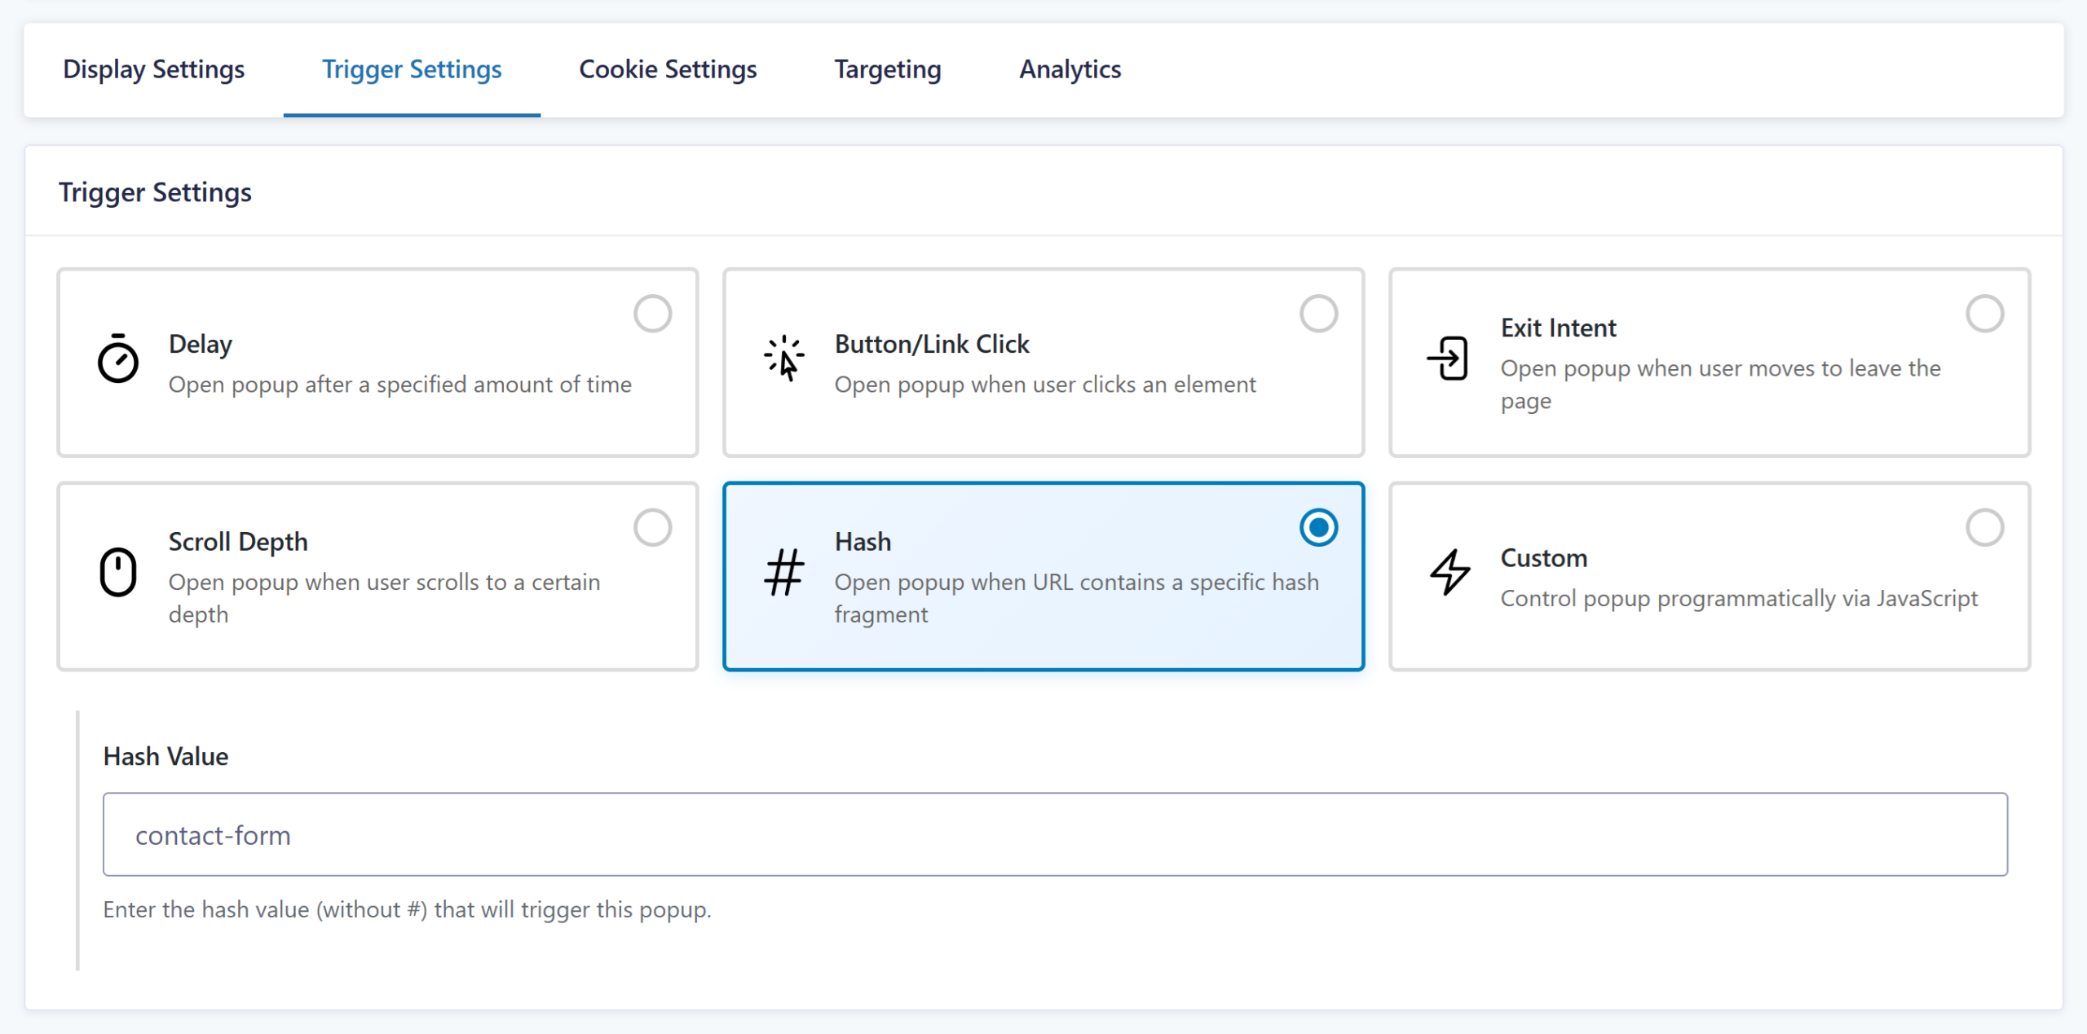The height and width of the screenshot is (1034, 2087).
Task: Select the Button/Link Click radio button
Action: [1318, 314]
